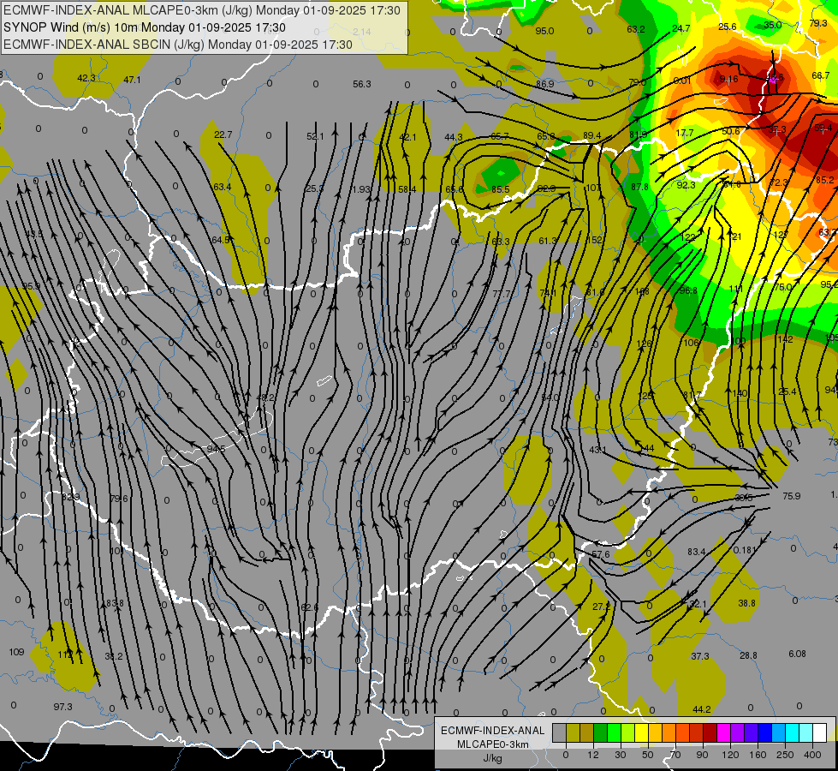838x771 pixels.
Task: Pick the white swatch ending the legend
Action: (820, 732)
